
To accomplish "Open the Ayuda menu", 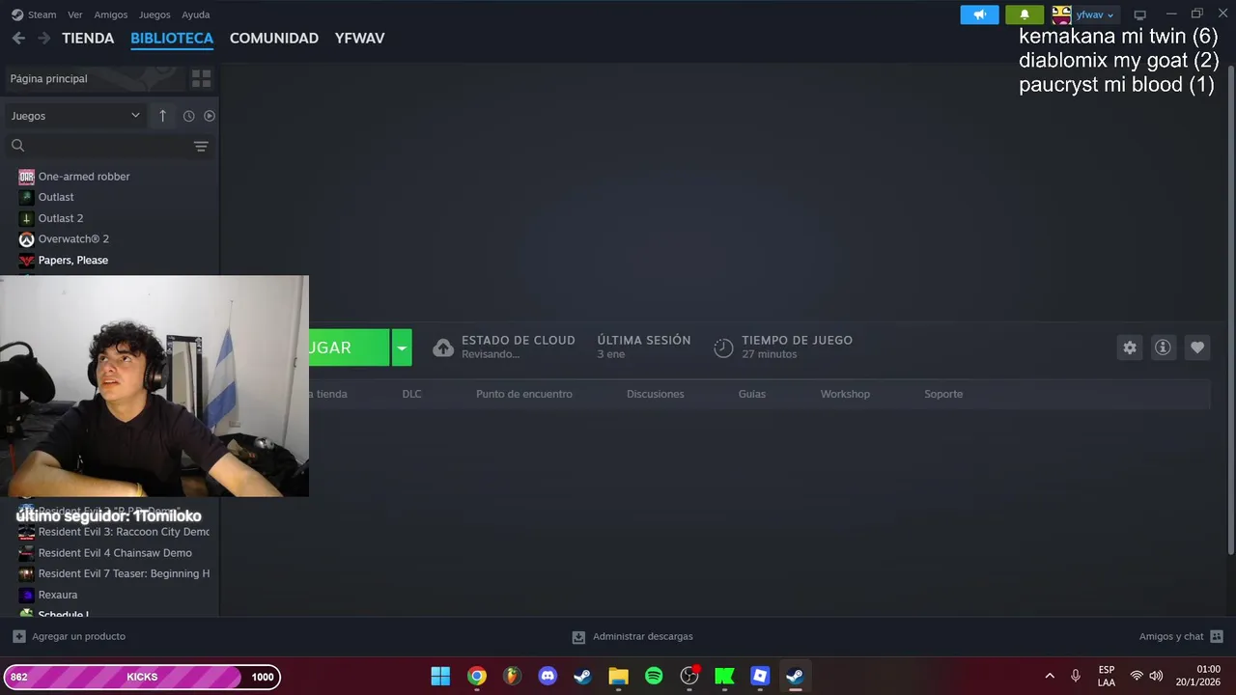I will tap(196, 14).
